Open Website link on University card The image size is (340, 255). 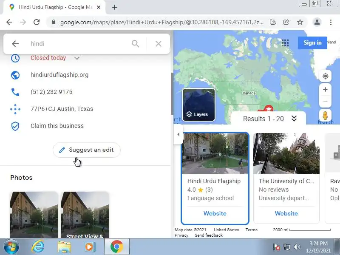coord(286,213)
